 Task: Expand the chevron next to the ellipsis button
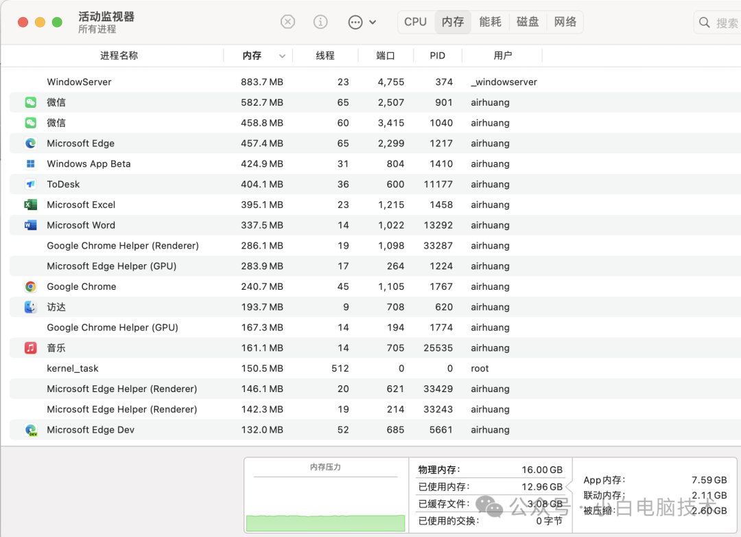point(373,22)
